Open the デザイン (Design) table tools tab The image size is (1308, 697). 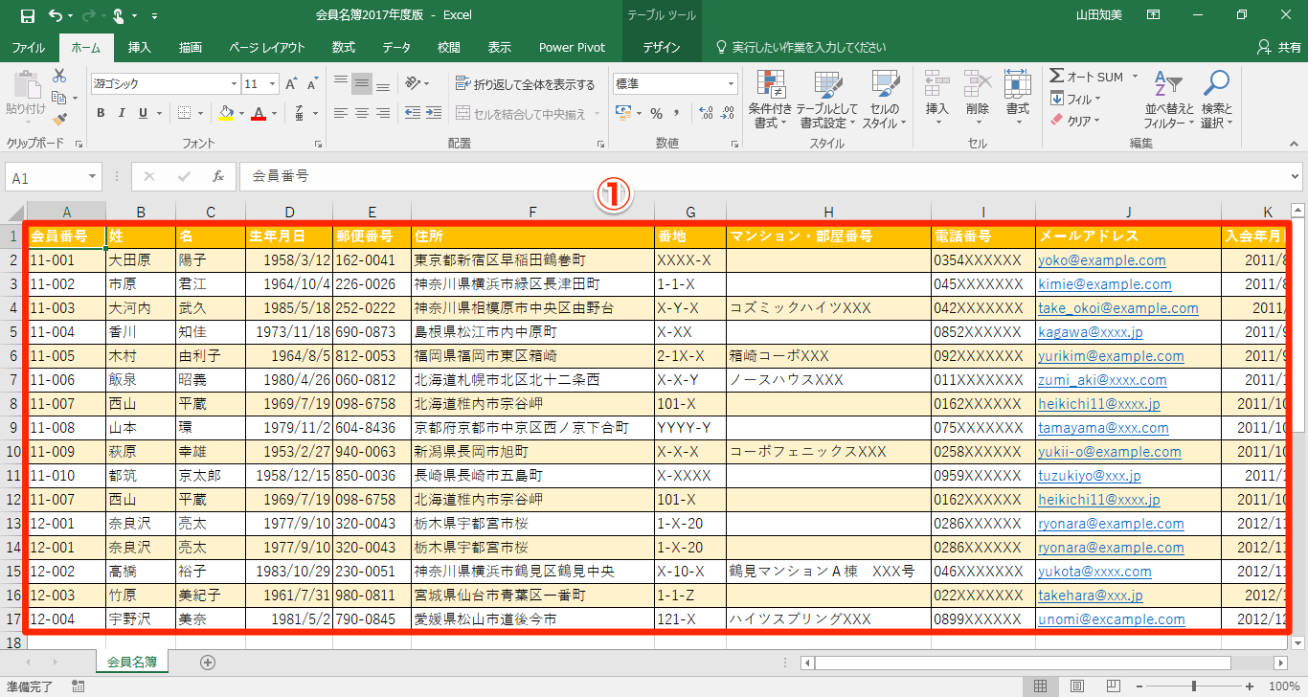coord(661,47)
